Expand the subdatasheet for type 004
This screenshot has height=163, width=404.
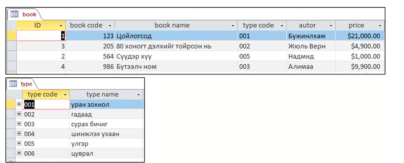click(x=19, y=133)
